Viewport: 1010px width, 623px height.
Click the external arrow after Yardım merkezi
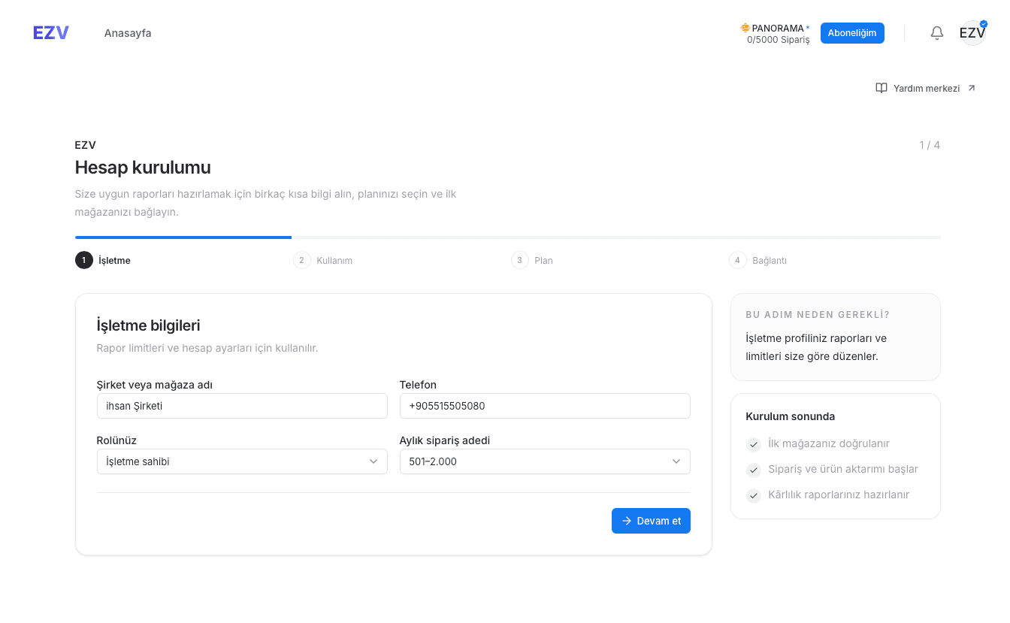971,88
